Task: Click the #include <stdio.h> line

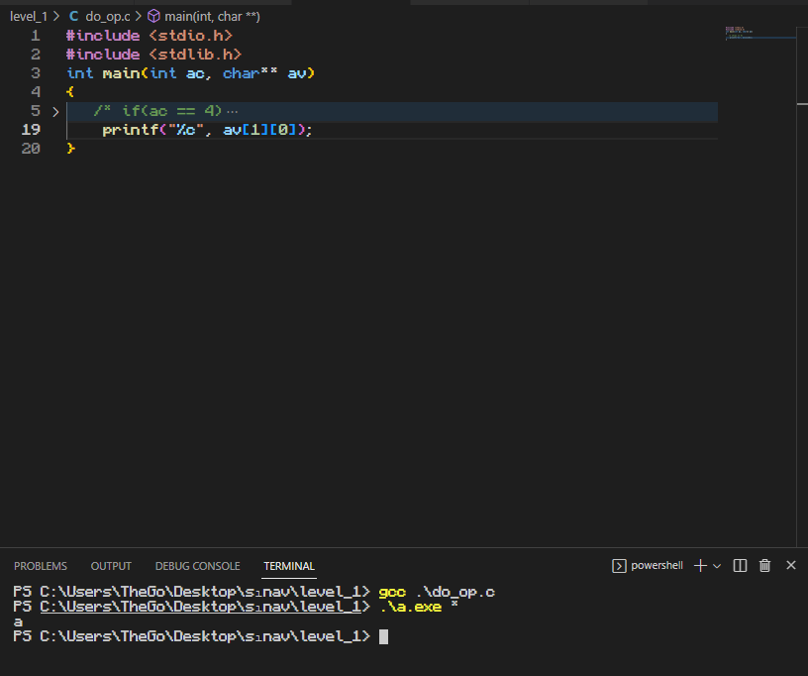Action: click(x=150, y=36)
